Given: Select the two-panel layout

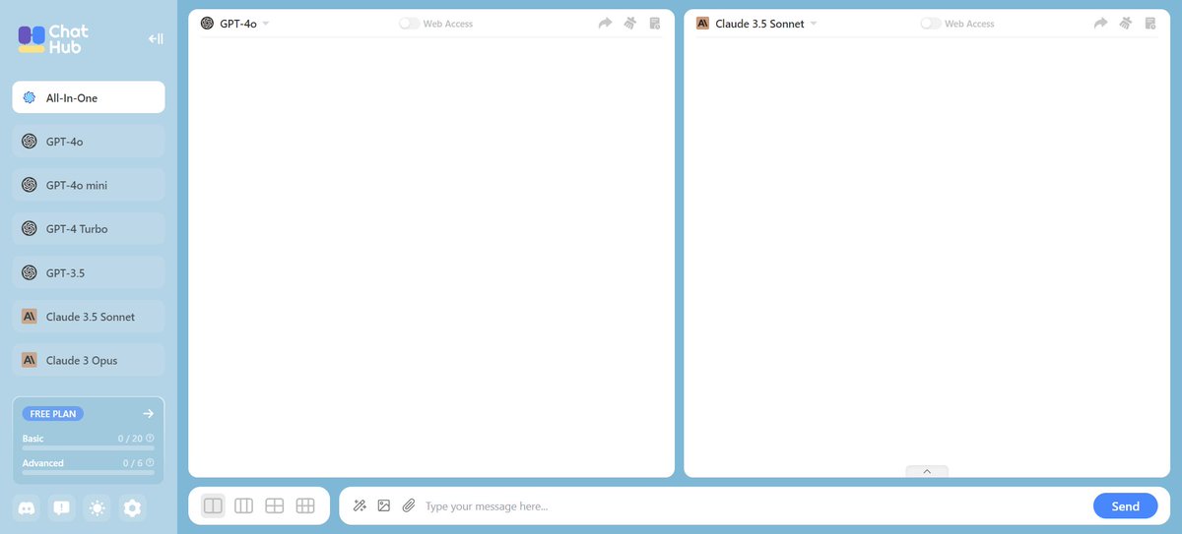Looking at the screenshot, I should click(x=213, y=505).
